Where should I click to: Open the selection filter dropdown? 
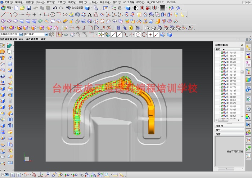coord(21,34)
